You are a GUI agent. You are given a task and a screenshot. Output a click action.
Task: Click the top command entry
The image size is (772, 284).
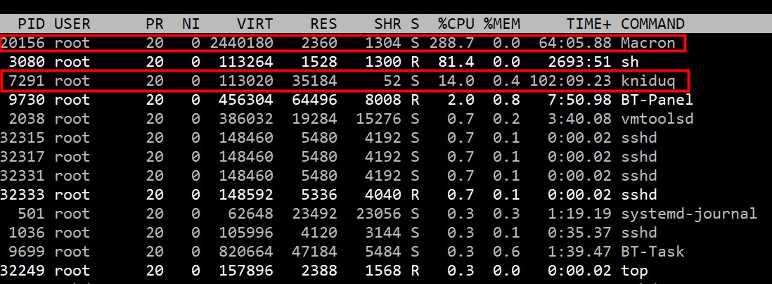634,271
